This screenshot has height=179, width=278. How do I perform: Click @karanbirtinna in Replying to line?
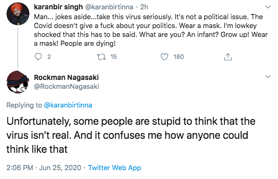tap(68, 105)
